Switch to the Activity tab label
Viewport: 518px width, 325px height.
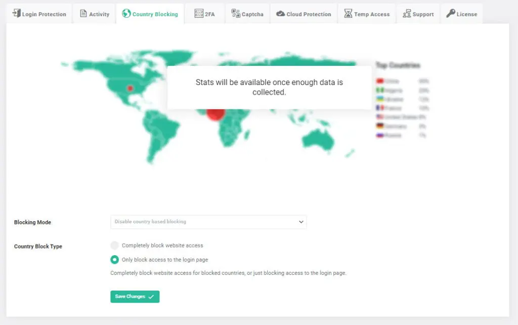point(99,14)
